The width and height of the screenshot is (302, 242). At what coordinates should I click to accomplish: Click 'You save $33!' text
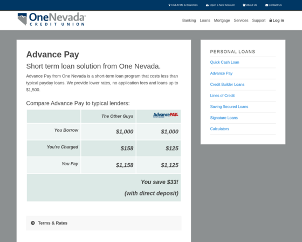point(160,182)
